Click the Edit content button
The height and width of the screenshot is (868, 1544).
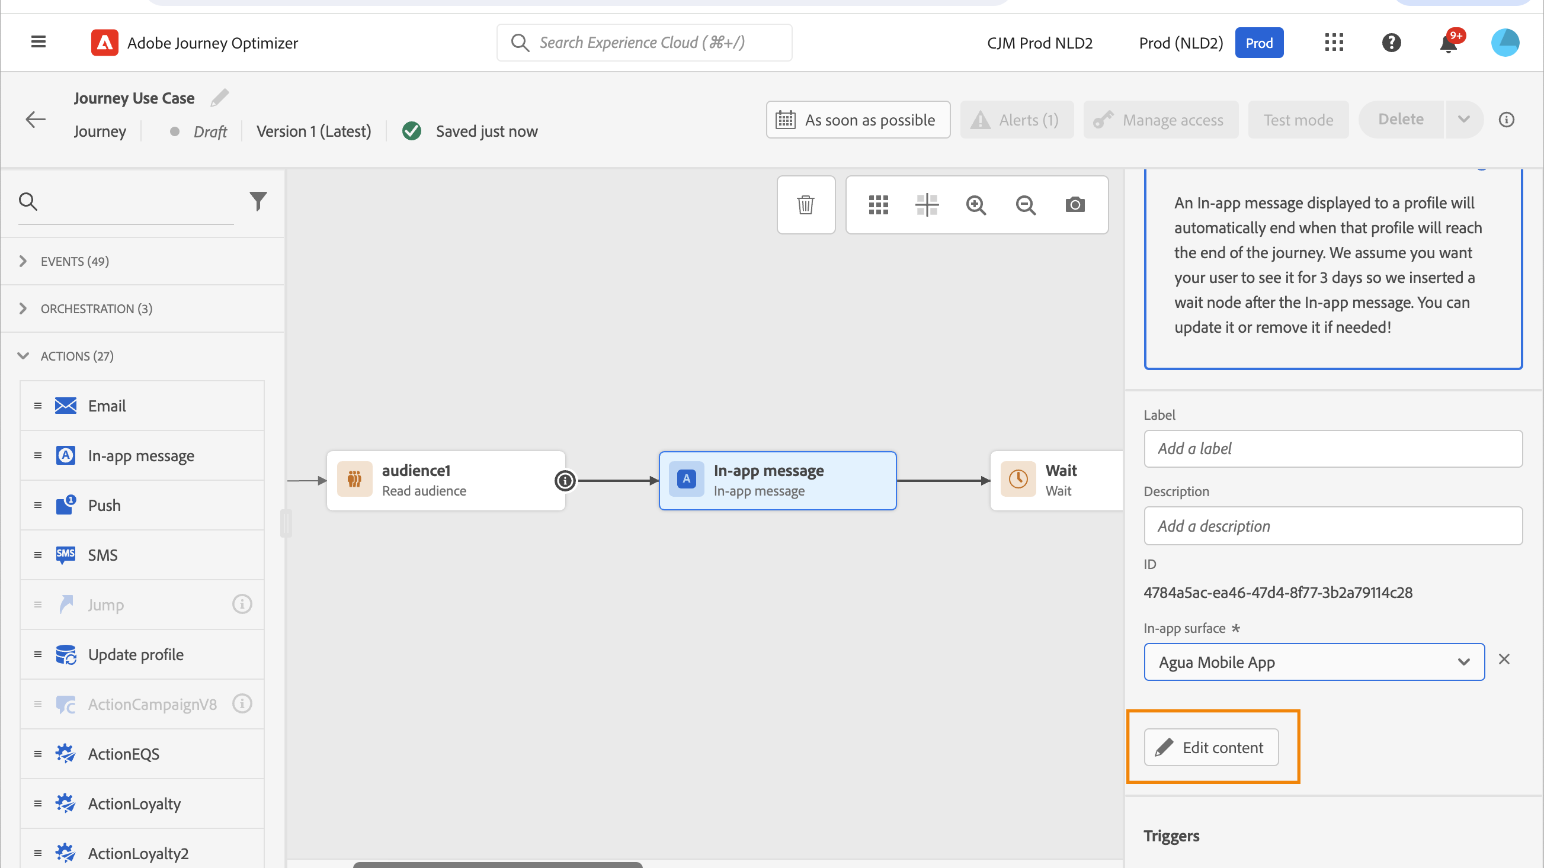point(1211,747)
